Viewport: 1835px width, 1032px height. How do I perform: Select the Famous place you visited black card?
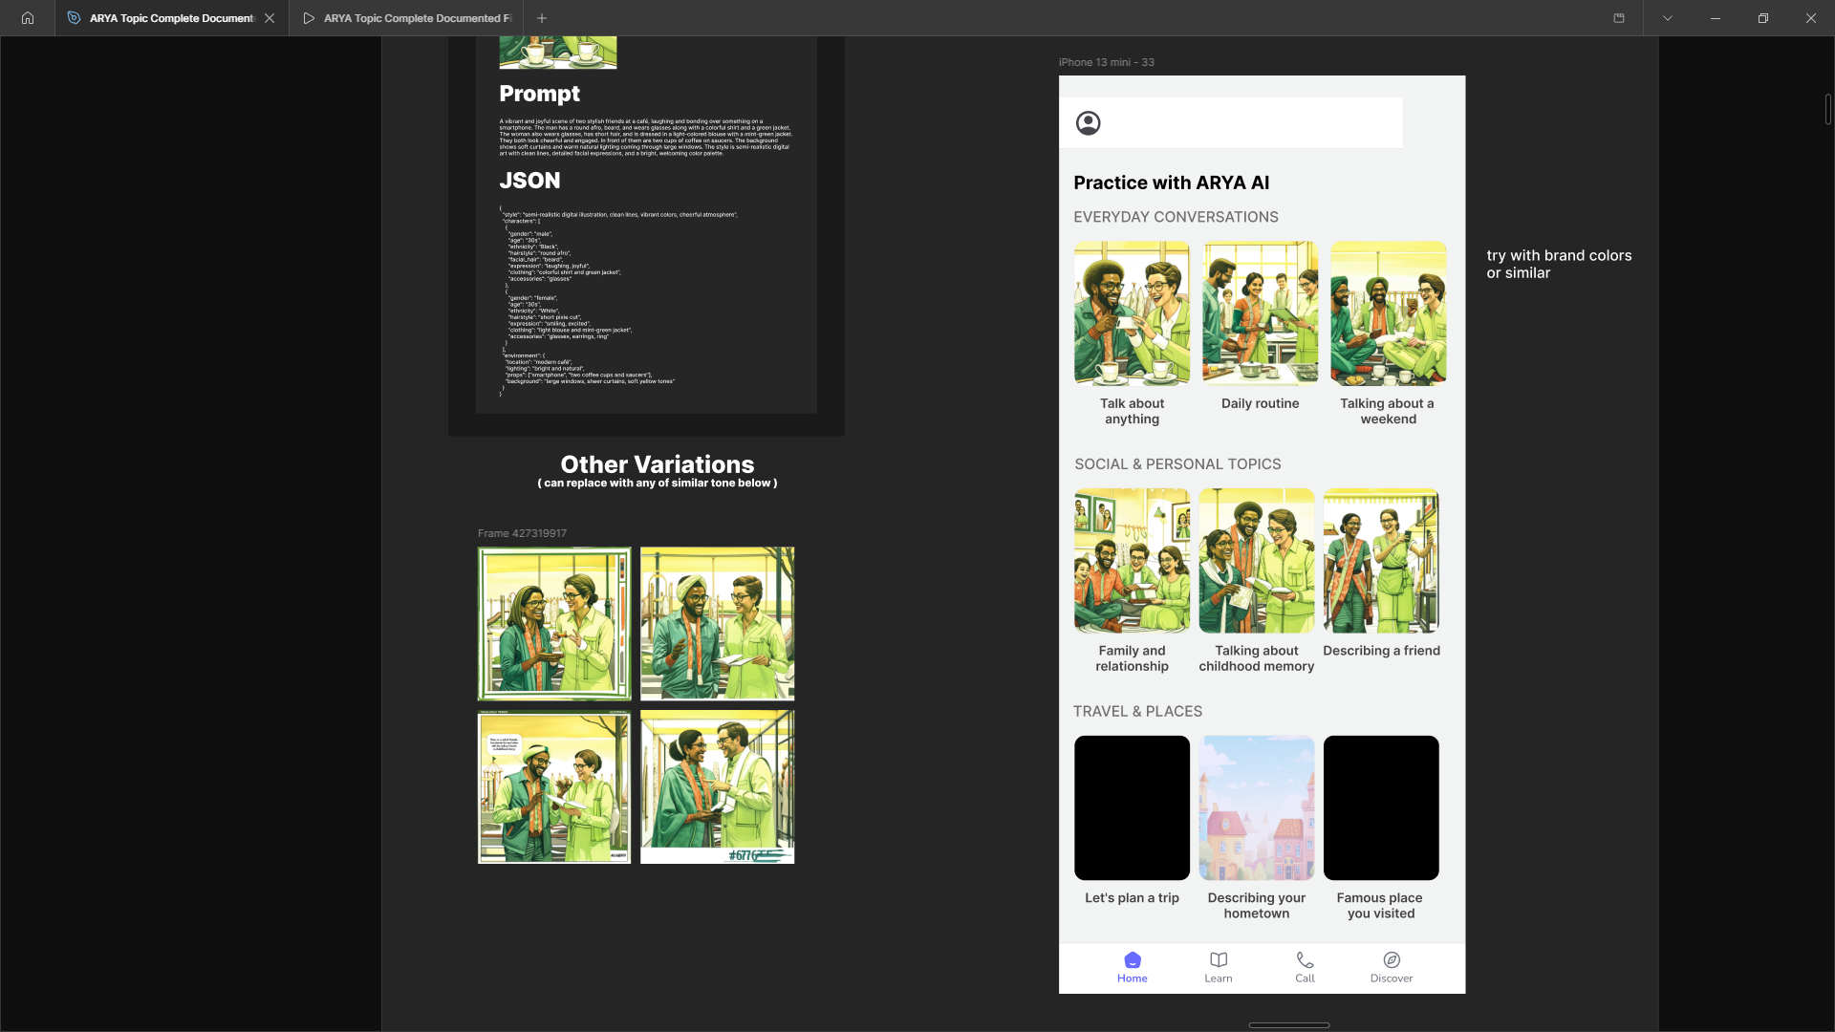1381,807
